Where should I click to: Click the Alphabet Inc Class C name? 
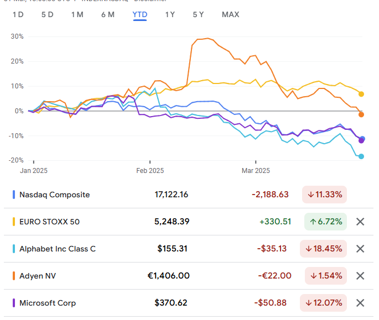click(58, 249)
